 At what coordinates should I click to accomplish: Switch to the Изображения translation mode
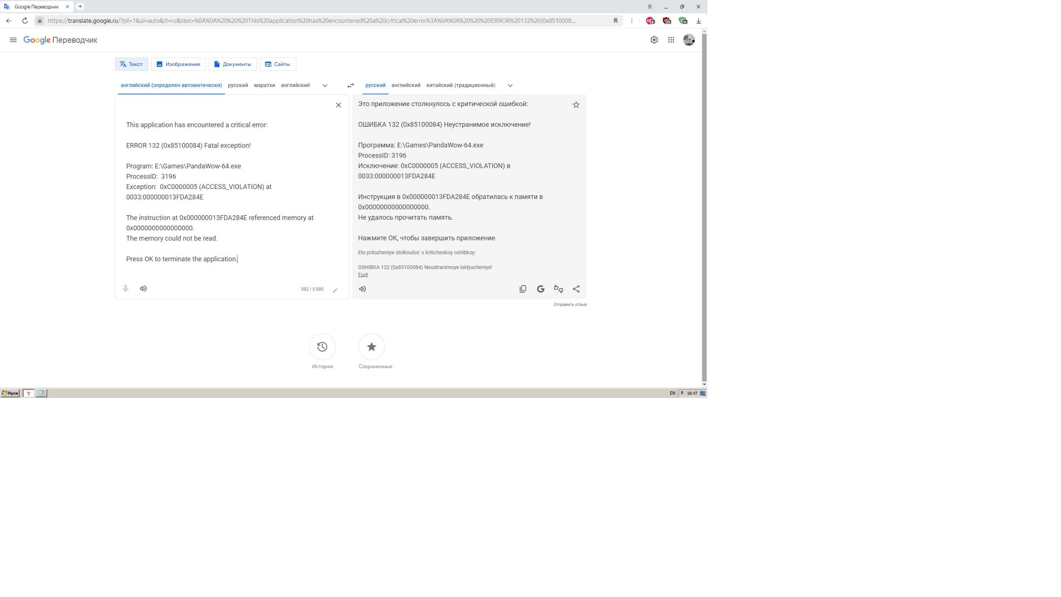click(x=178, y=64)
